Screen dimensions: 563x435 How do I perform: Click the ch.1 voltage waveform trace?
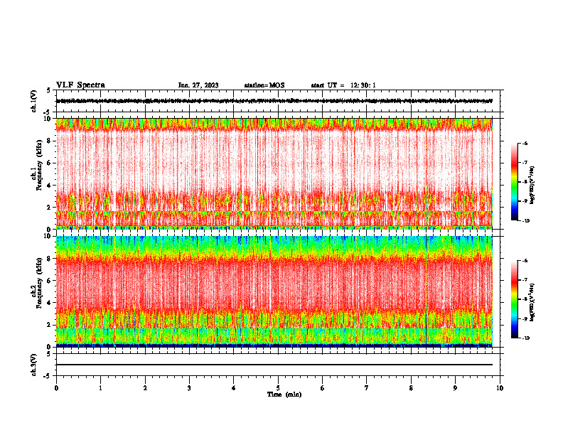[274, 101]
